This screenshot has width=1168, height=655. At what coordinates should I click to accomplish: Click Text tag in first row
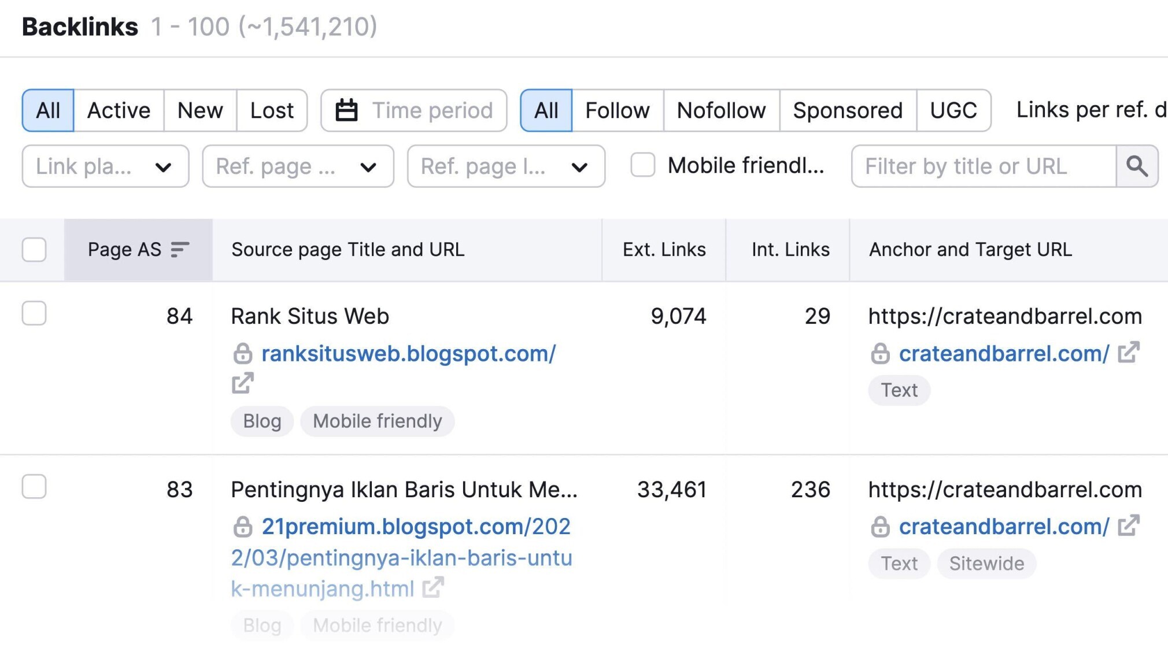click(899, 390)
